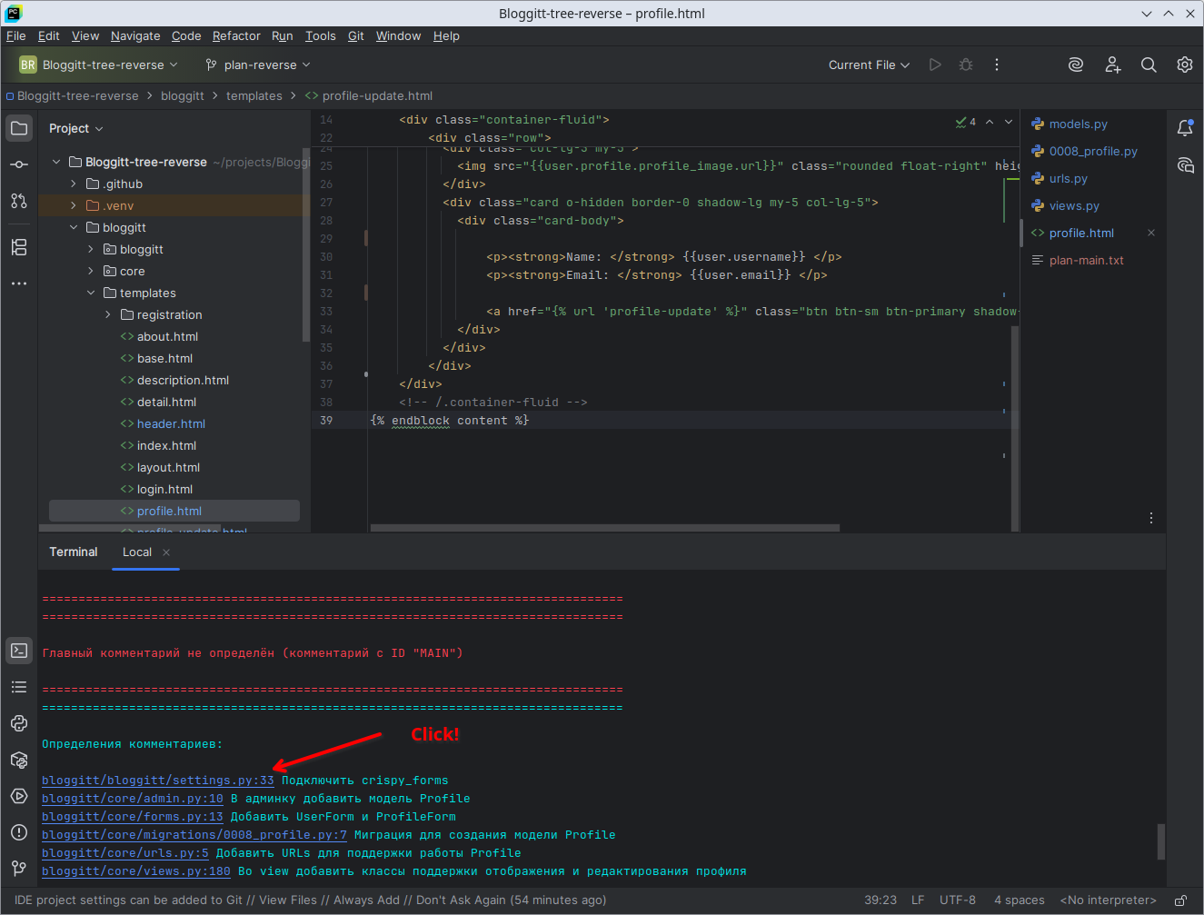Switch to models.py editor tab
Image resolution: width=1204 pixels, height=915 pixels.
[x=1078, y=124]
